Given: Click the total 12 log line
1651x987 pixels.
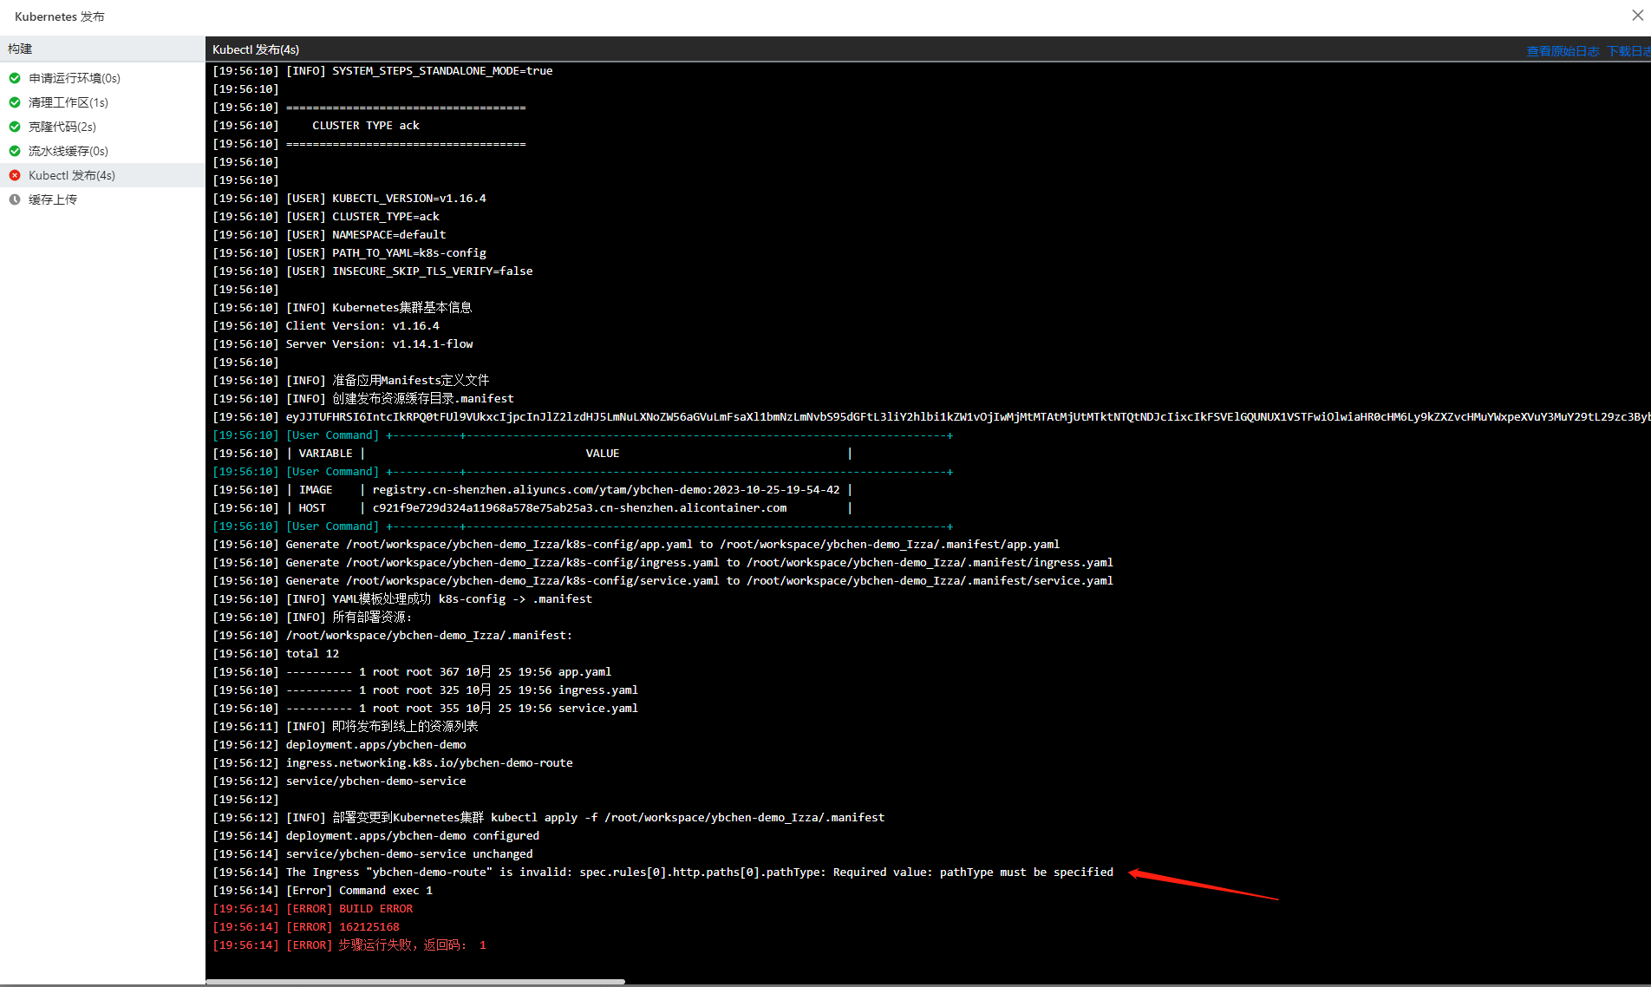Looking at the screenshot, I should tap(276, 654).
